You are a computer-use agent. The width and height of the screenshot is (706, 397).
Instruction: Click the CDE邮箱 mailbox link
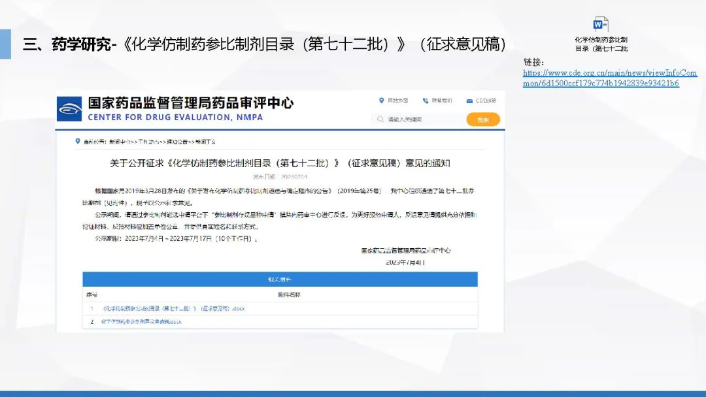[486, 101]
